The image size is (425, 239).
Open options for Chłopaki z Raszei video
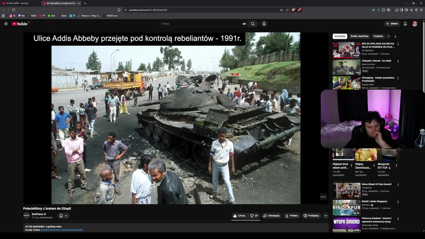(x=398, y=61)
